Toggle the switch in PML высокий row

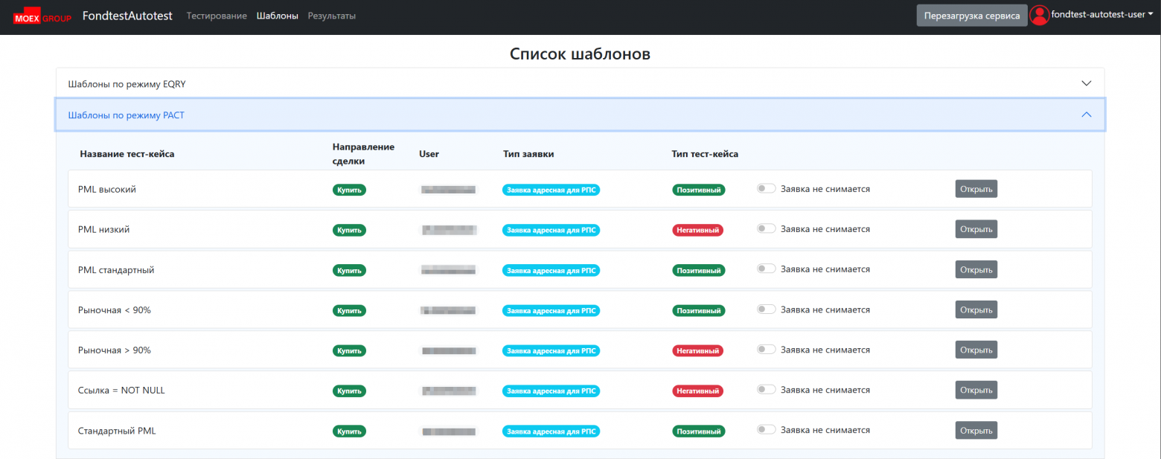click(767, 189)
